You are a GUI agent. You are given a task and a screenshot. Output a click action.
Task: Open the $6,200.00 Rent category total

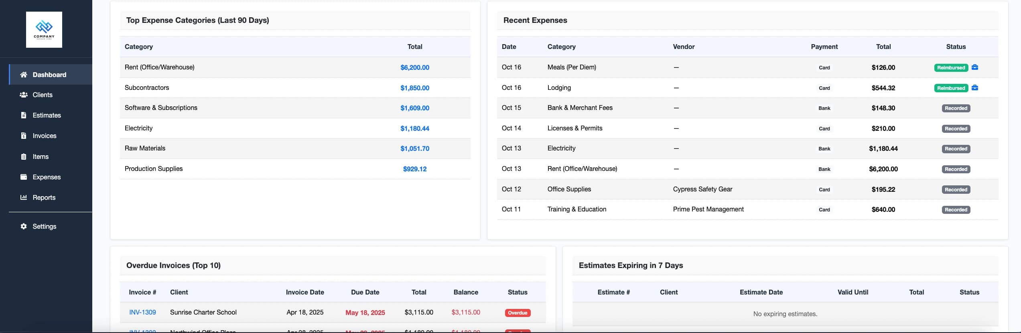point(414,67)
